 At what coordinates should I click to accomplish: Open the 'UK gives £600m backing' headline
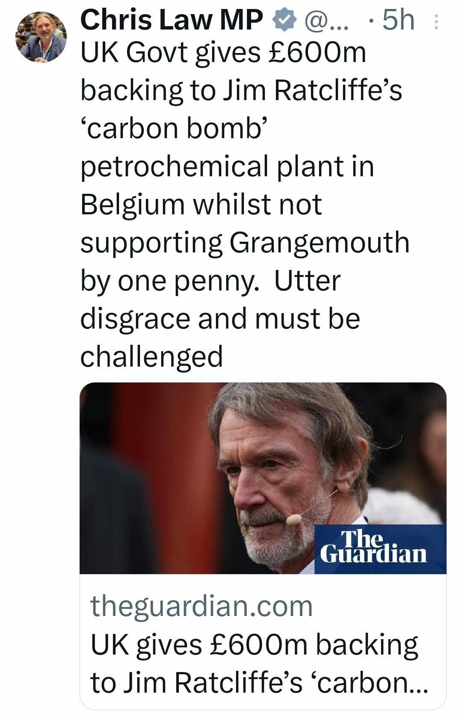[x=254, y=645]
